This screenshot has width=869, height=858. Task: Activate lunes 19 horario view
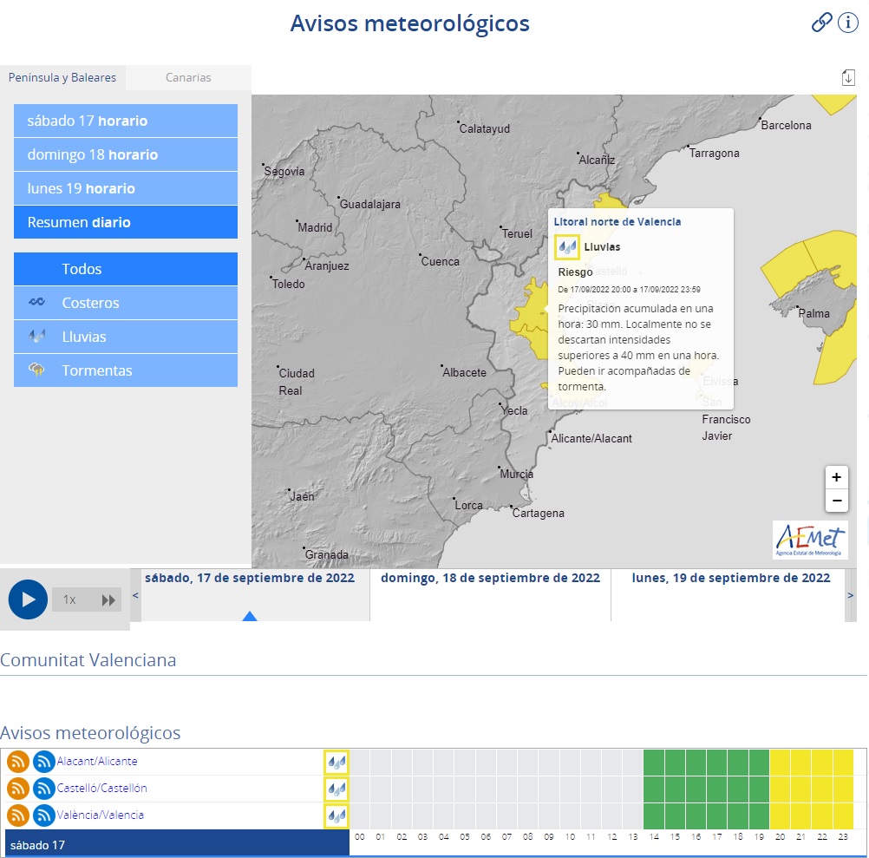tap(125, 188)
